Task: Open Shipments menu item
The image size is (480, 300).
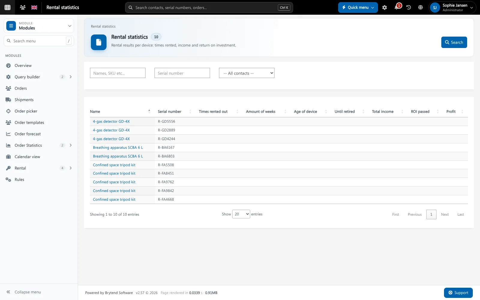Action: click(24, 100)
